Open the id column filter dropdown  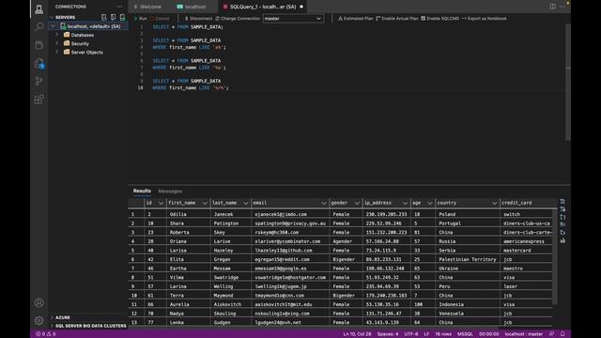point(161,203)
